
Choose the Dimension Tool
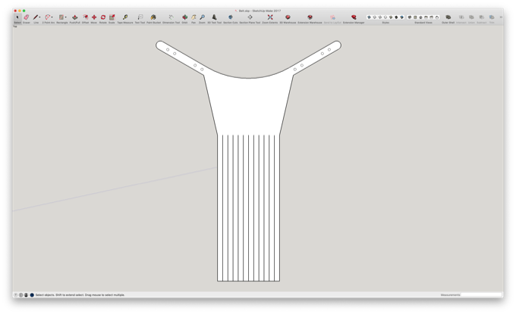[171, 17]
